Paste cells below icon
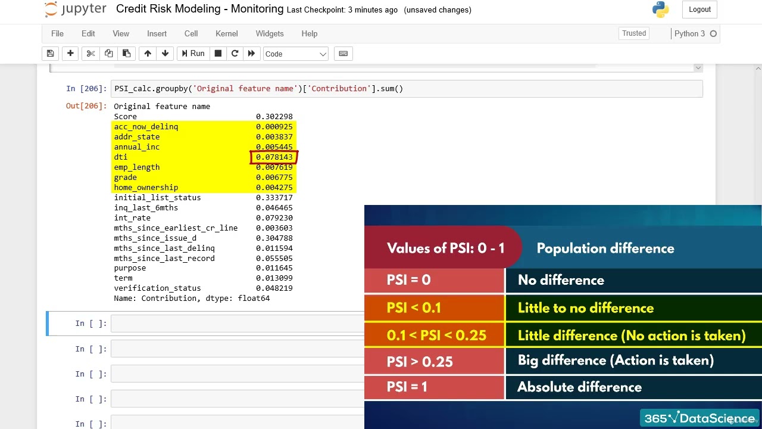 tap(126, 54)
